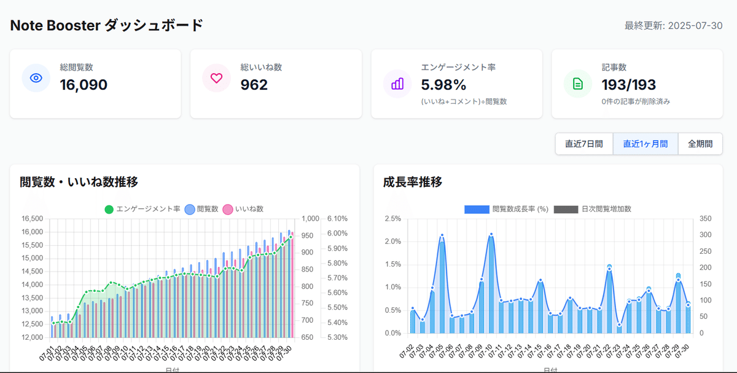Switch to the 直近7日間 view
Viewport: 737px width, 373px height.
[x=583, y=143]
